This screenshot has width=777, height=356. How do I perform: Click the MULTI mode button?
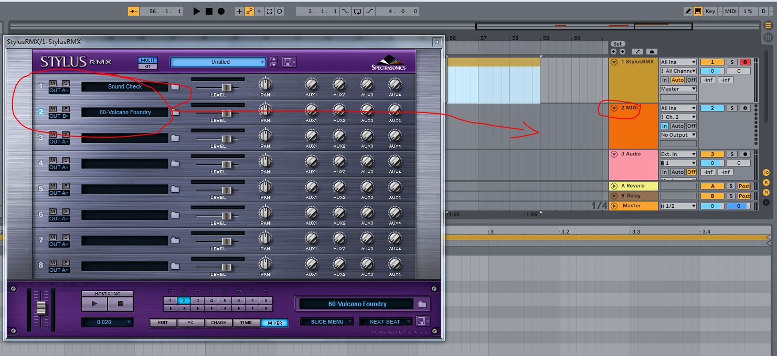click(x=147, y=60)
